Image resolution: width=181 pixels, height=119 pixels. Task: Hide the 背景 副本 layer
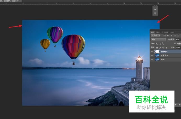point(152,56)
